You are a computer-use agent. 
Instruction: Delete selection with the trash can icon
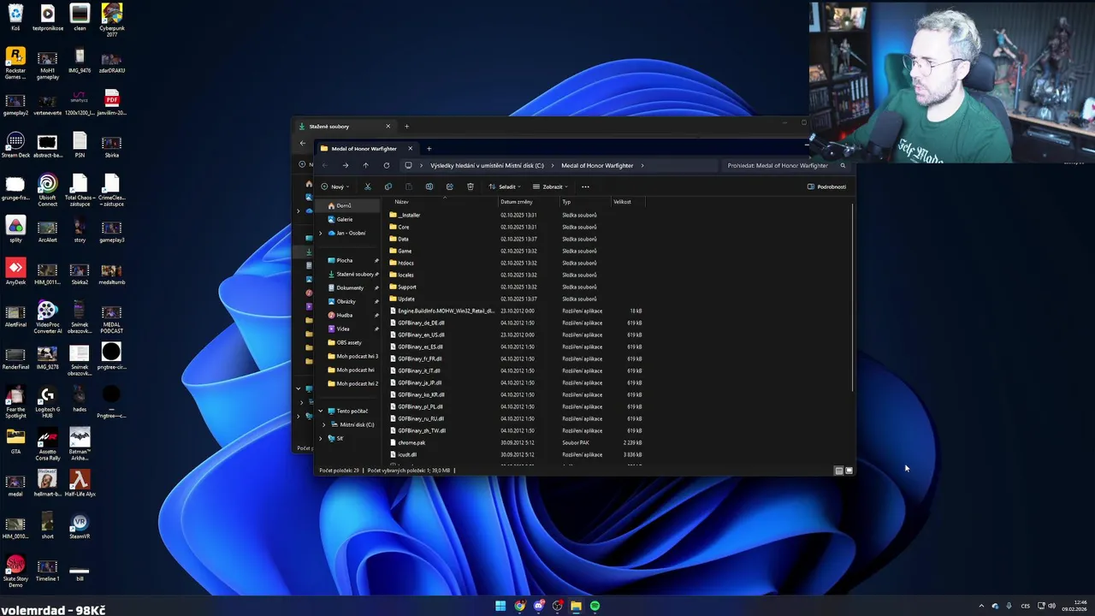coord(471,187)
